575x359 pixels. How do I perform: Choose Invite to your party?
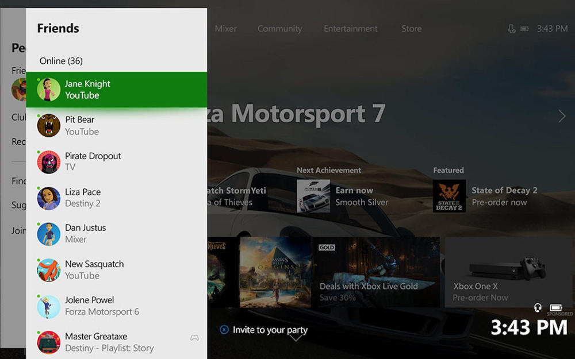pos(270,330)
